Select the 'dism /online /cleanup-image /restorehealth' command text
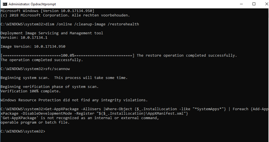Viewport: 269px width, 142px height. point(92,24)
